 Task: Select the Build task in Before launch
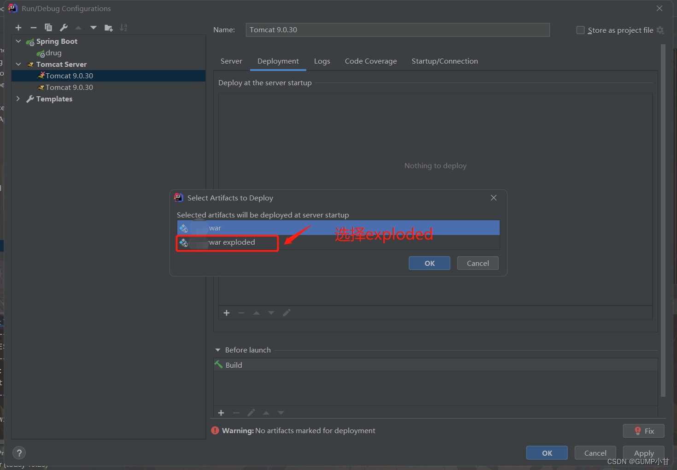tap(435, 365)
